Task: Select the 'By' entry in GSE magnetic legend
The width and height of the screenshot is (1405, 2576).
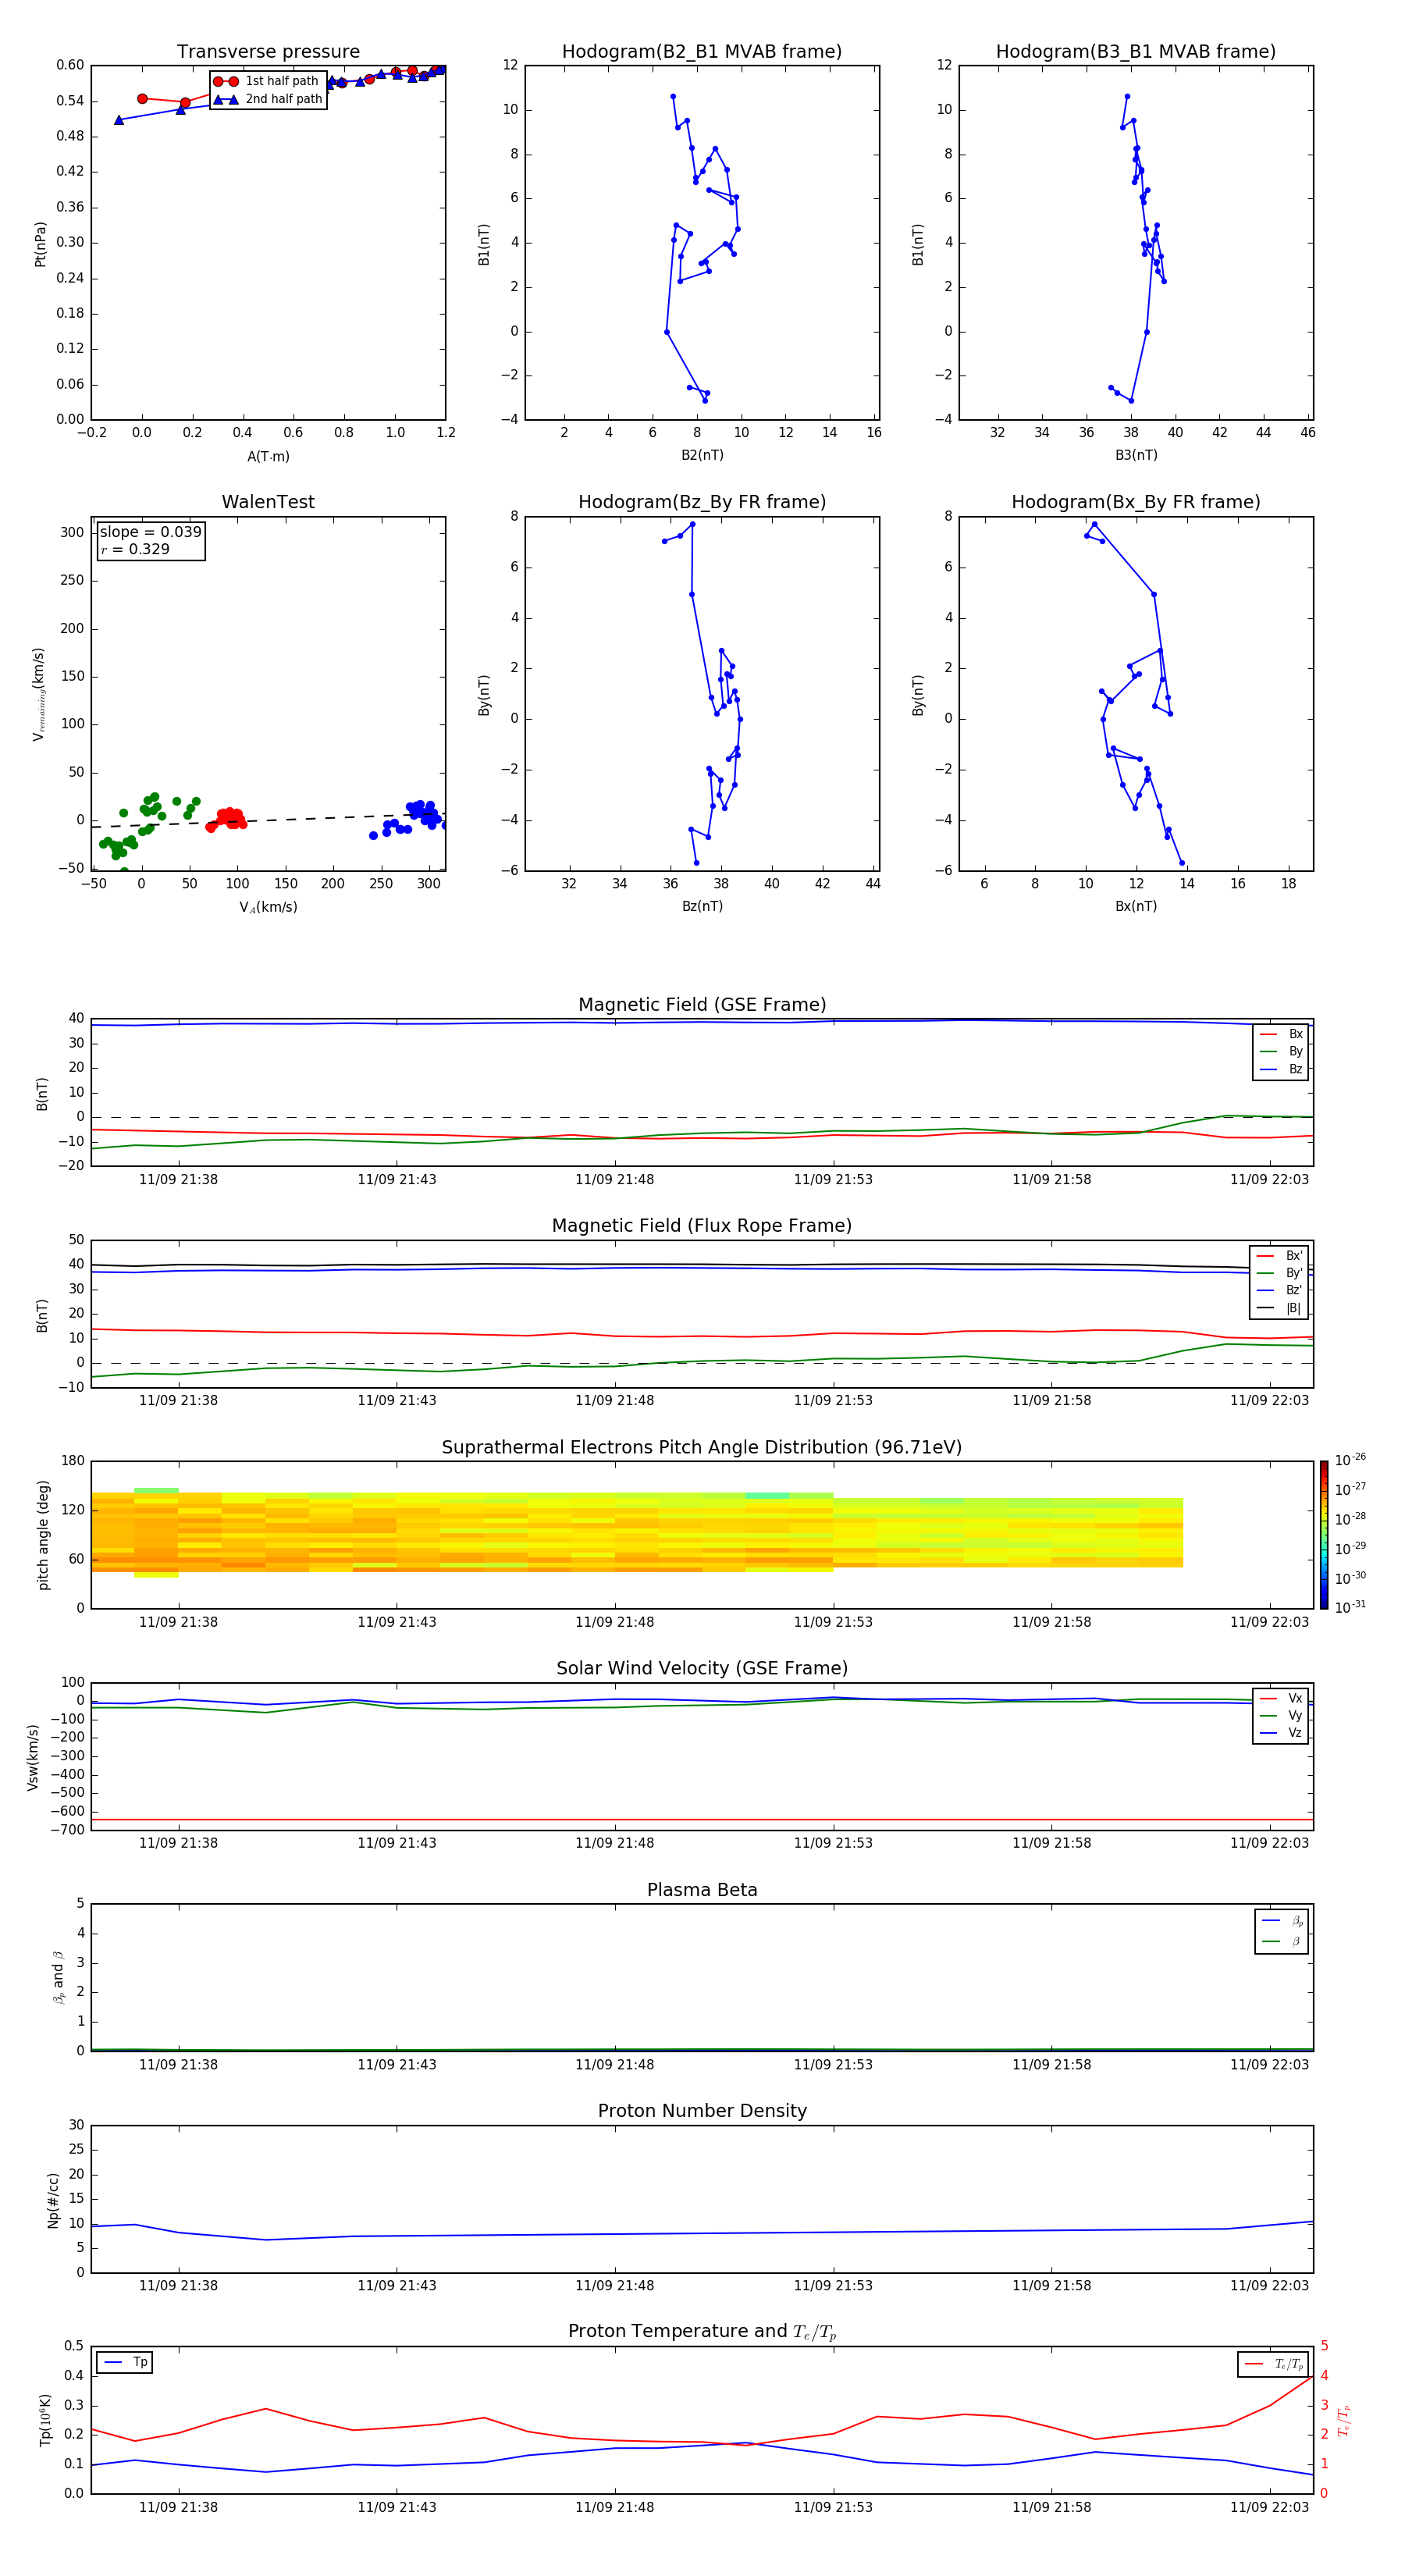Action: click(x=1281, y=1051)
